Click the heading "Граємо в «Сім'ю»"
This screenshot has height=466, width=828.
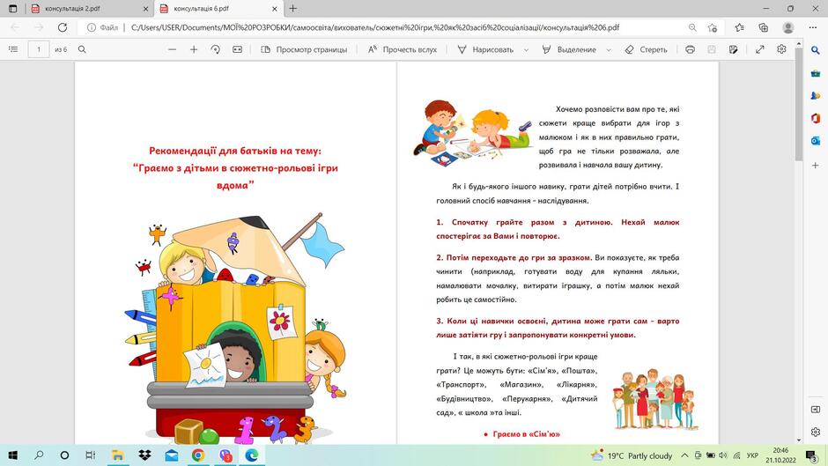pyautogui.click(x=526, y=433)
